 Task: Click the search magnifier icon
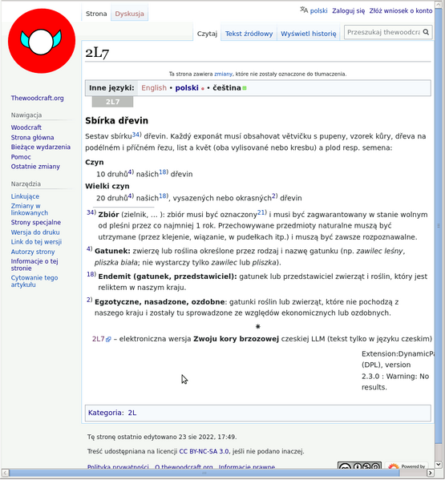tap(426, 32)
